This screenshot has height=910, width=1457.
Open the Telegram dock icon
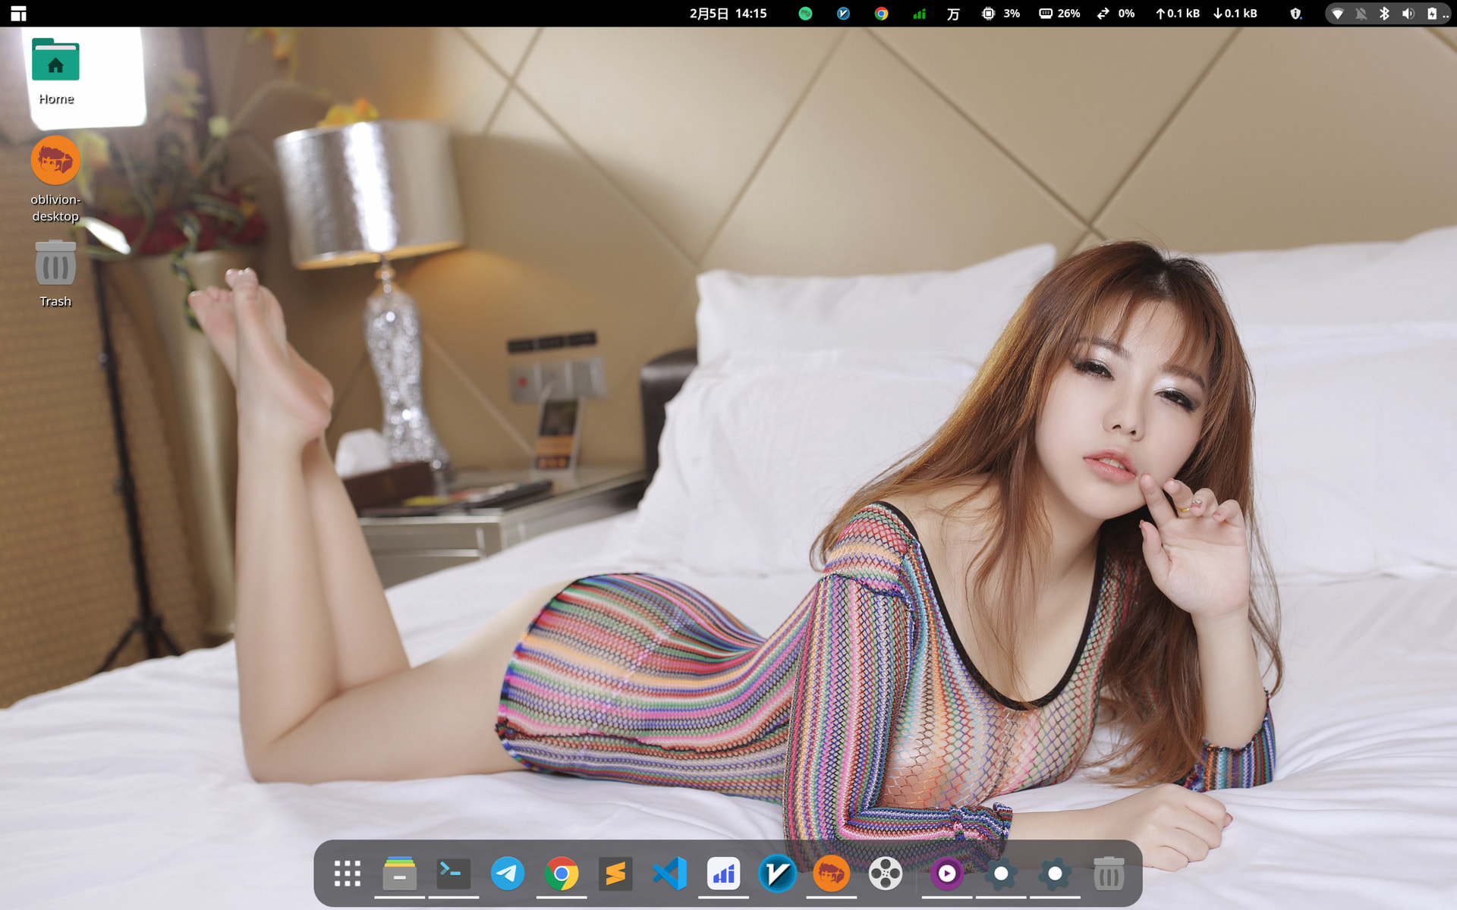pos(507,874)
